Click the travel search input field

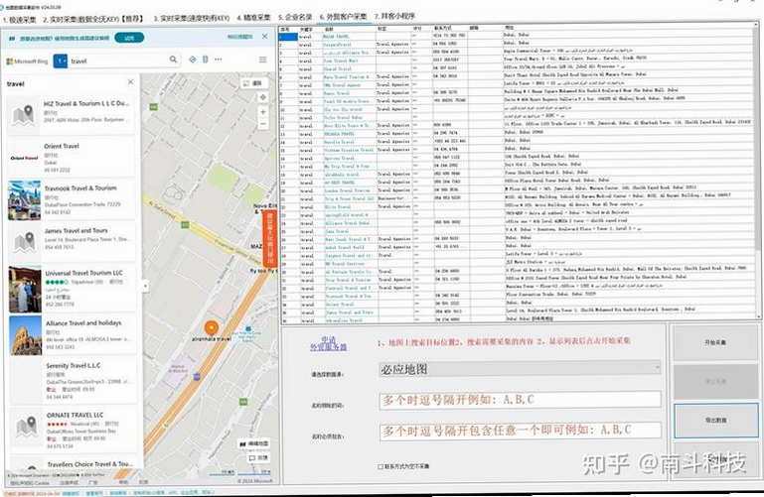click(x=118, y=61)
